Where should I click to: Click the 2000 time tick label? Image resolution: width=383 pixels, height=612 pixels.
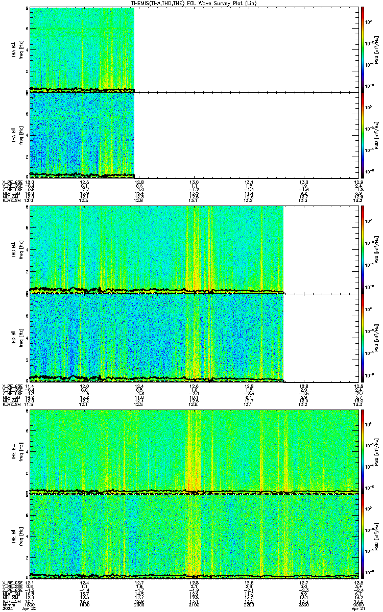(139, 604)
